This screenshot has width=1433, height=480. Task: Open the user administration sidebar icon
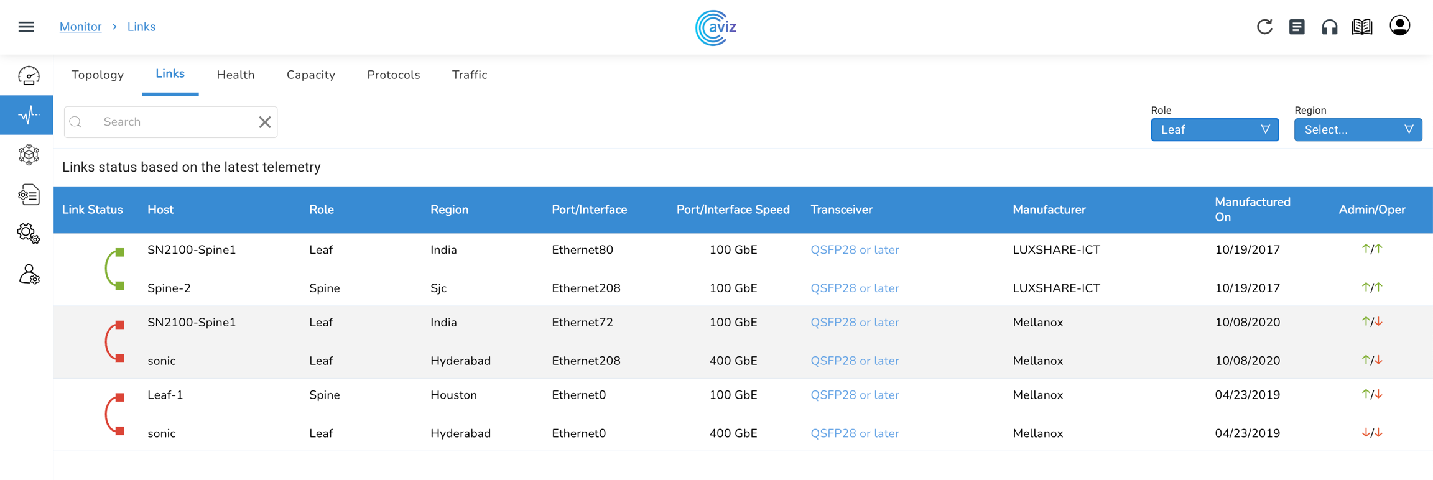tap(29, 274)
